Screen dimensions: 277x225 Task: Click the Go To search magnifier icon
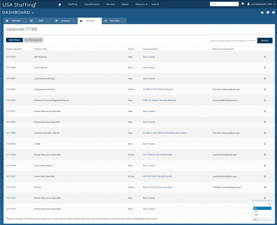coord(236,4)
